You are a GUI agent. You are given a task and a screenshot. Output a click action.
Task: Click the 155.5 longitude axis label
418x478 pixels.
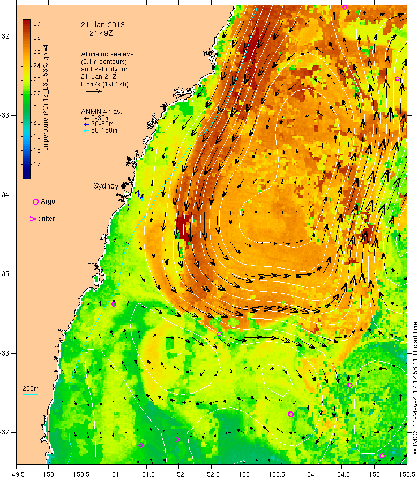point(407,475)
